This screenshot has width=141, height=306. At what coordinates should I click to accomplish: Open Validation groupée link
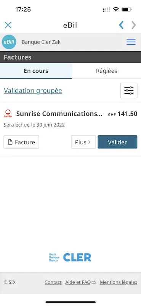[33, 91]
